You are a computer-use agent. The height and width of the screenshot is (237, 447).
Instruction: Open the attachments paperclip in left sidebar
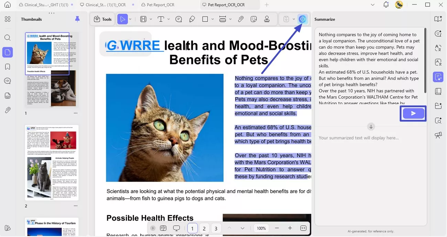coord(8,110)
